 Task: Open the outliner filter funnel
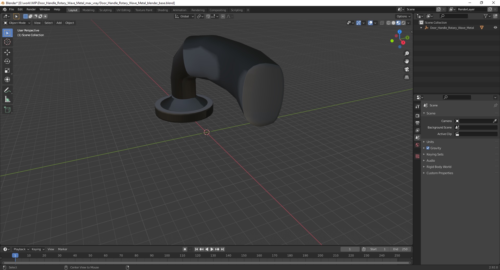pyautogui.click(x=485, y=16)
